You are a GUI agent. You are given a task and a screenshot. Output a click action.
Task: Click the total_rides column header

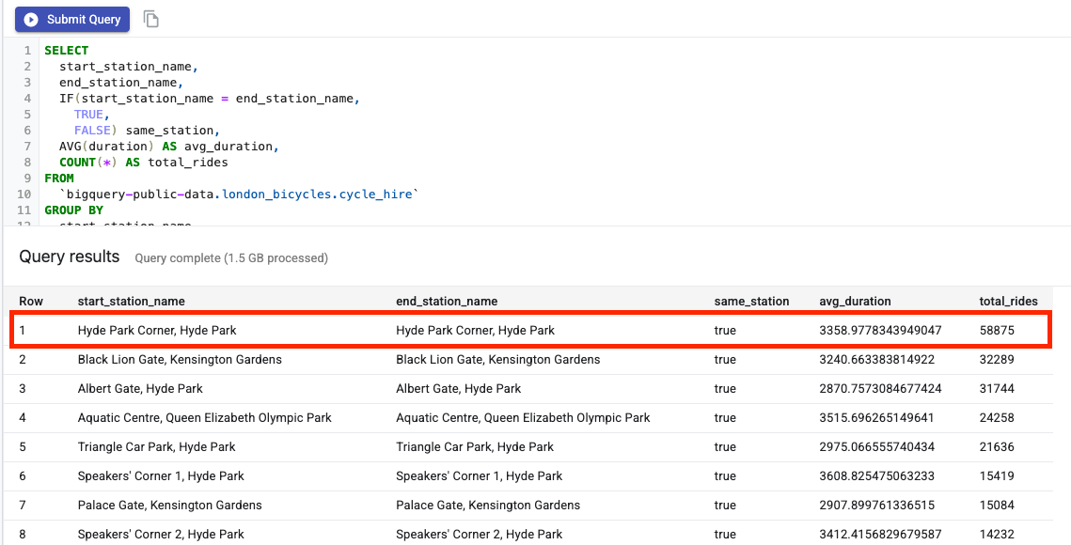[x=1008, y=302]
